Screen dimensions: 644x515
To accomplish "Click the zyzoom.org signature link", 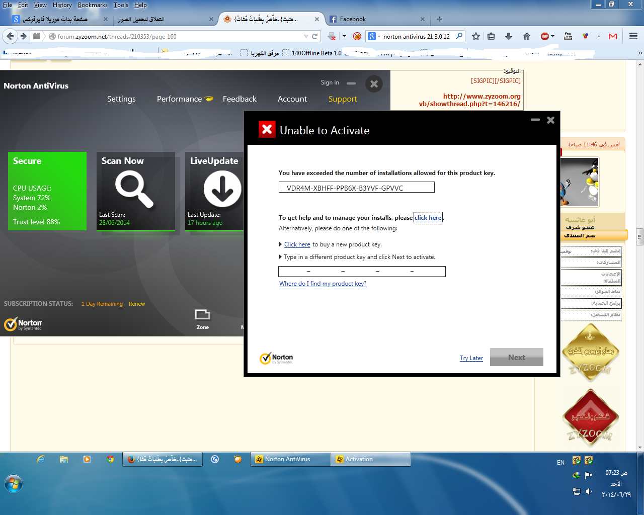I will 470,100.
